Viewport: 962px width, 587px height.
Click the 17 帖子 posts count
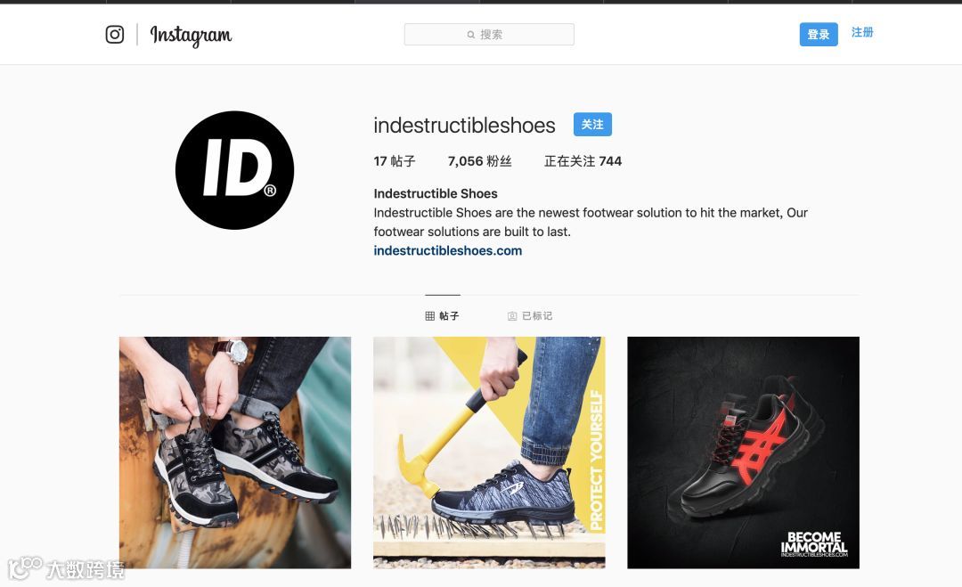click(395, 161)
